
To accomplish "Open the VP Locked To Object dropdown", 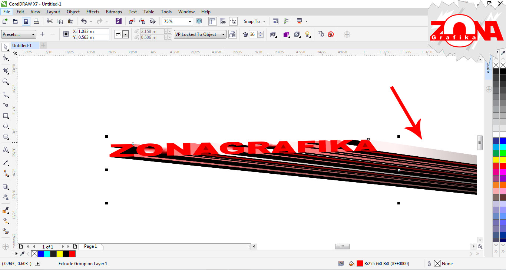I will pos(200,34).
